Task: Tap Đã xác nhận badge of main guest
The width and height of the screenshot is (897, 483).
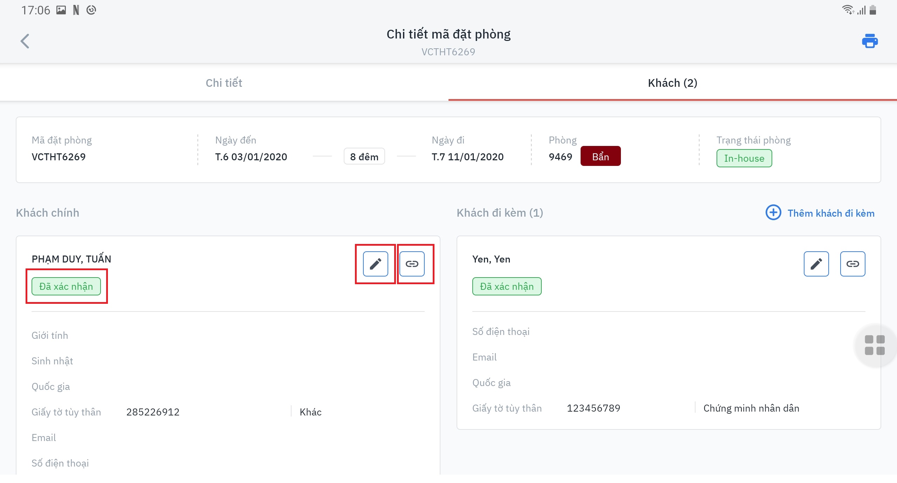Action: click(x=66, y=286)
